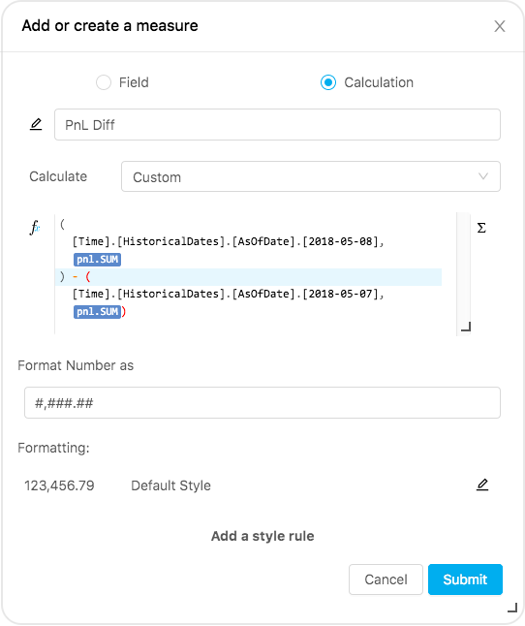Edit the #,###.## number format field

[262, 402]
